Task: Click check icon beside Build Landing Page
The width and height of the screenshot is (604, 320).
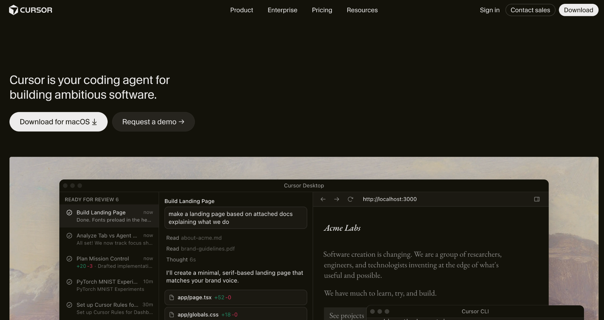Action: [69, 212]
